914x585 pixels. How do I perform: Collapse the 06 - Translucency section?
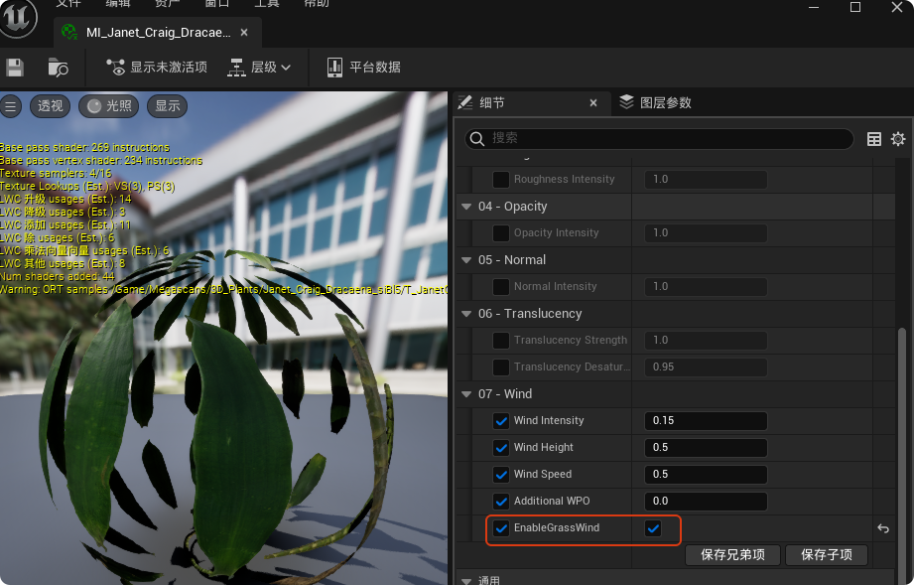pos(466,314)
